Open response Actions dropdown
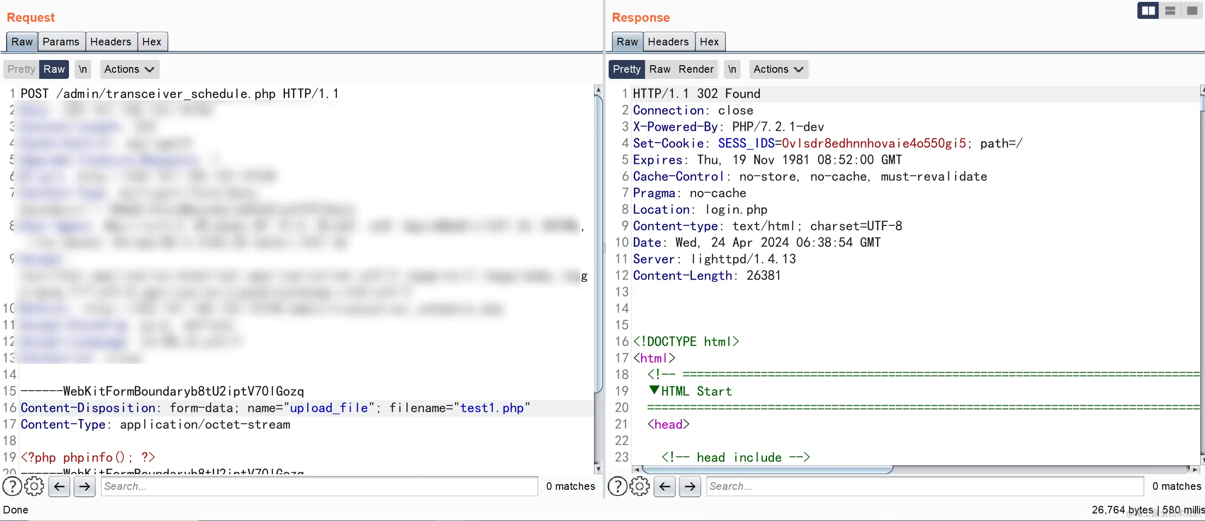This screenshot has width=1205, height=521. pos(778,69)
